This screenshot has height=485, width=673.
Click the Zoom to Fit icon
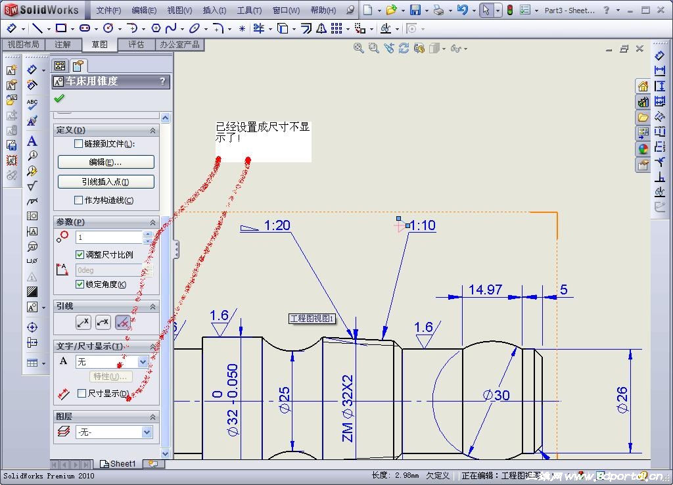click(x=358, y=49)
